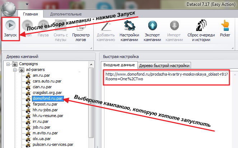Open the launch ribbon group dialog launcher
The width and height of the screenshot is (238, 148).
(91, 48)
